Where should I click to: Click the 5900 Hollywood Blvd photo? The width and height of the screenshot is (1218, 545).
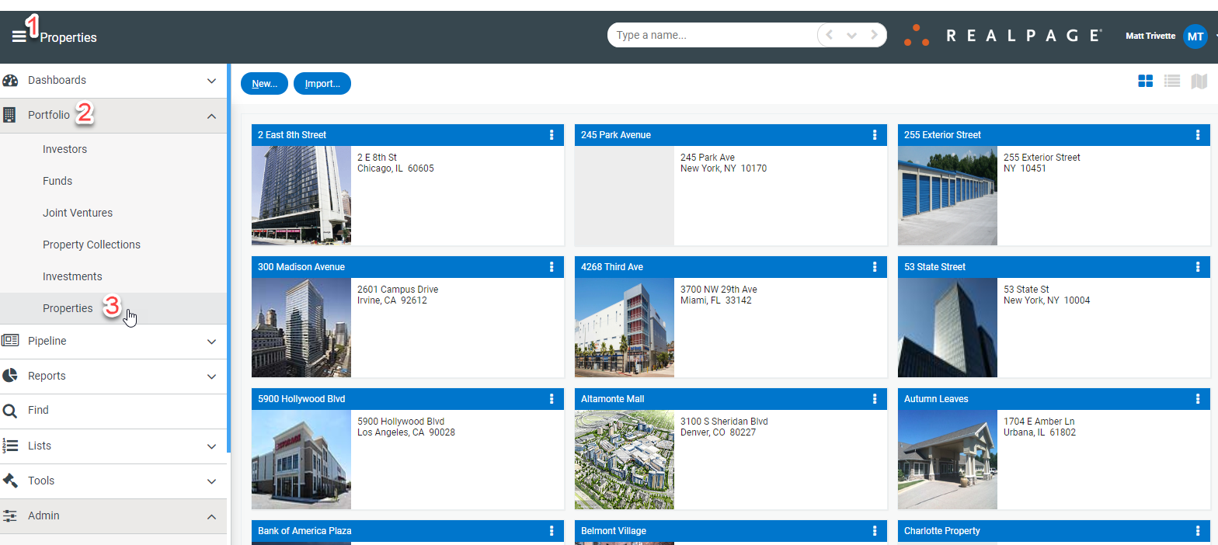pos(301,460)
